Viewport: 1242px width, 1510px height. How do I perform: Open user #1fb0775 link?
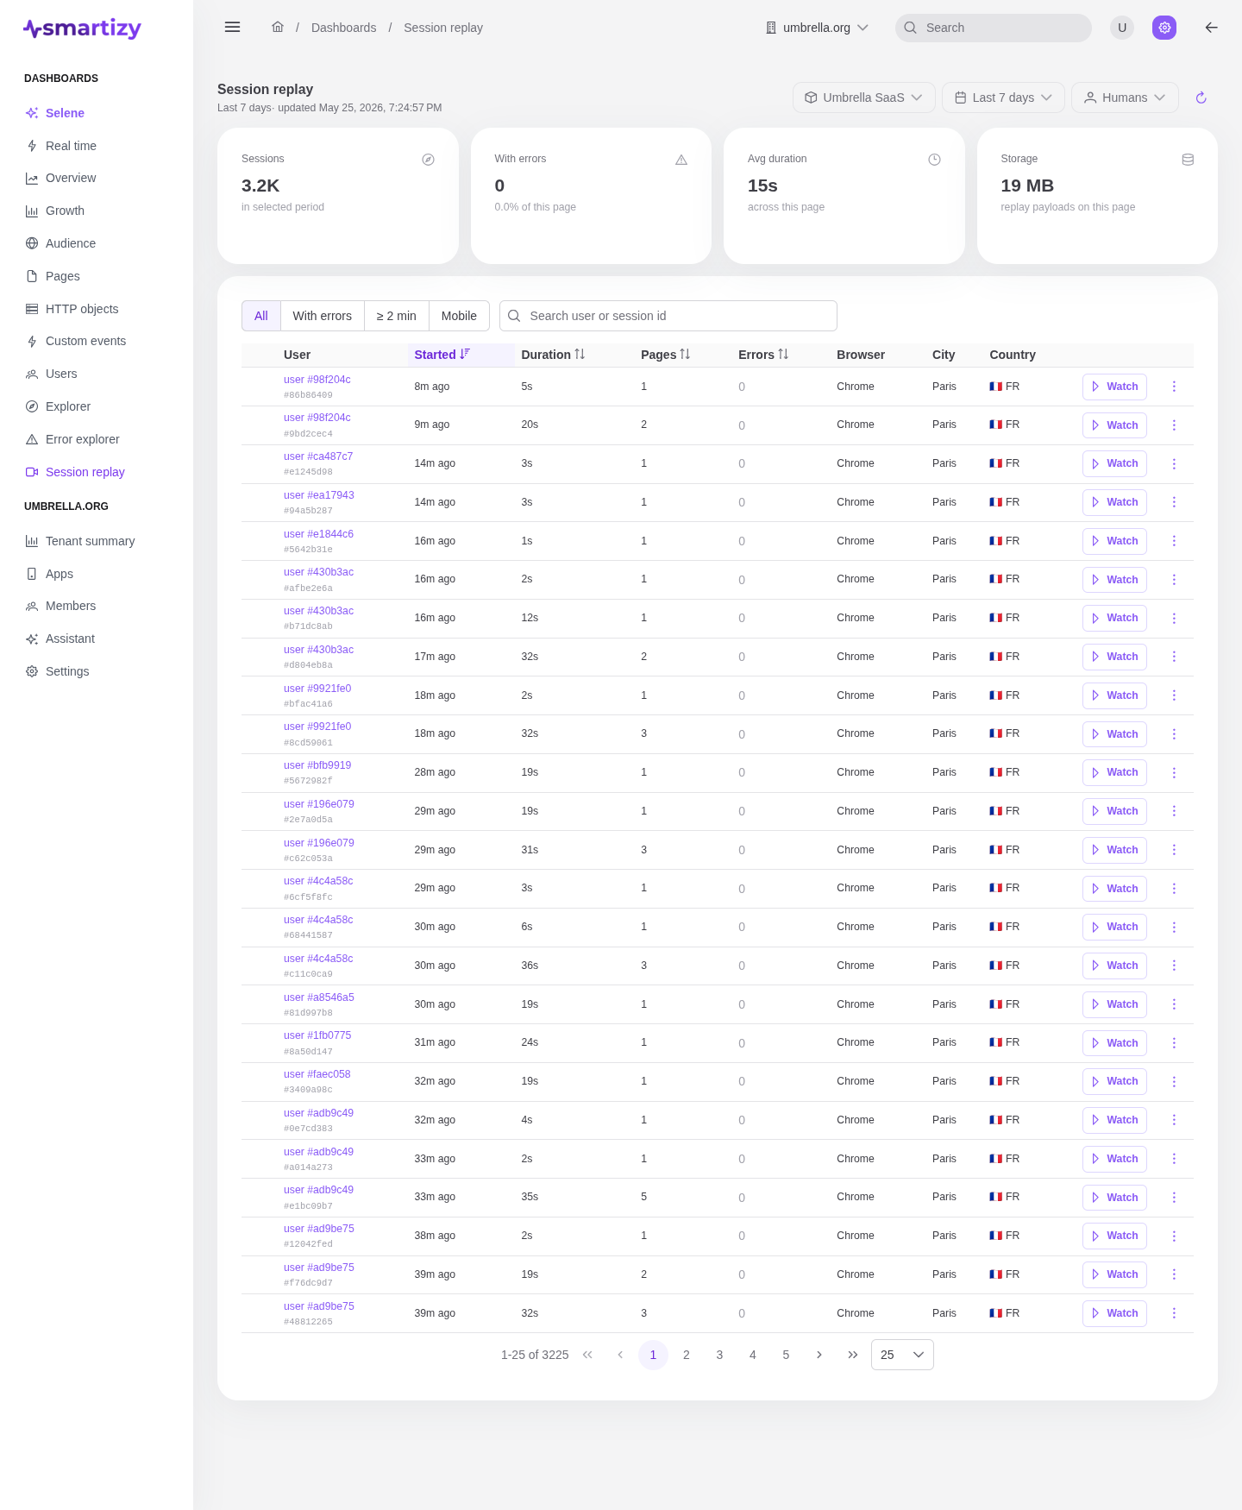click(x=317, y=1035)
